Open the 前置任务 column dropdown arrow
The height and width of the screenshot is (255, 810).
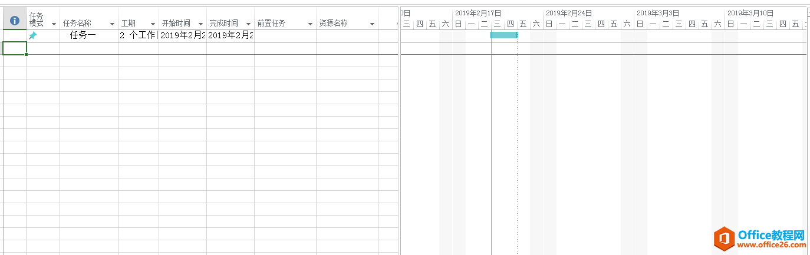pyautogui.click(x=311, y=24)
